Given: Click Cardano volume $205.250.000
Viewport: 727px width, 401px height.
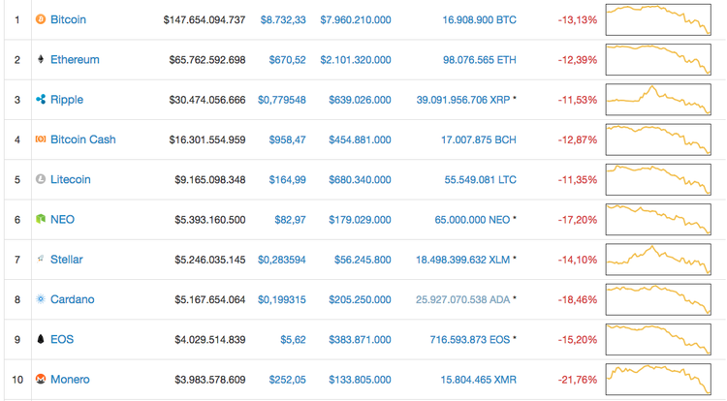Looking at the screenshot, I should [x=360, y=299].
